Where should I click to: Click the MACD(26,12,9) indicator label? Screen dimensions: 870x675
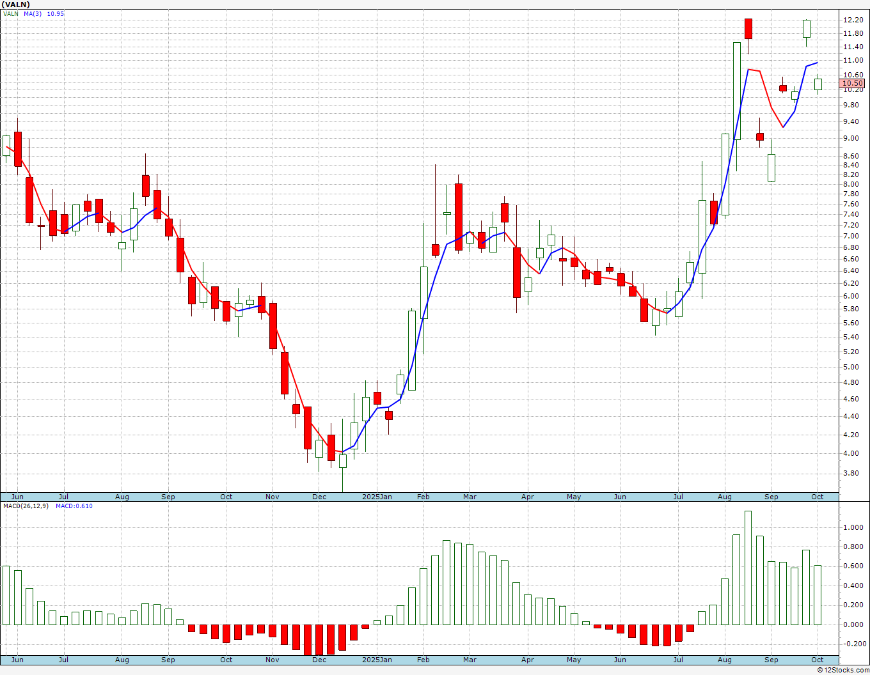click(x=25, y=506)
